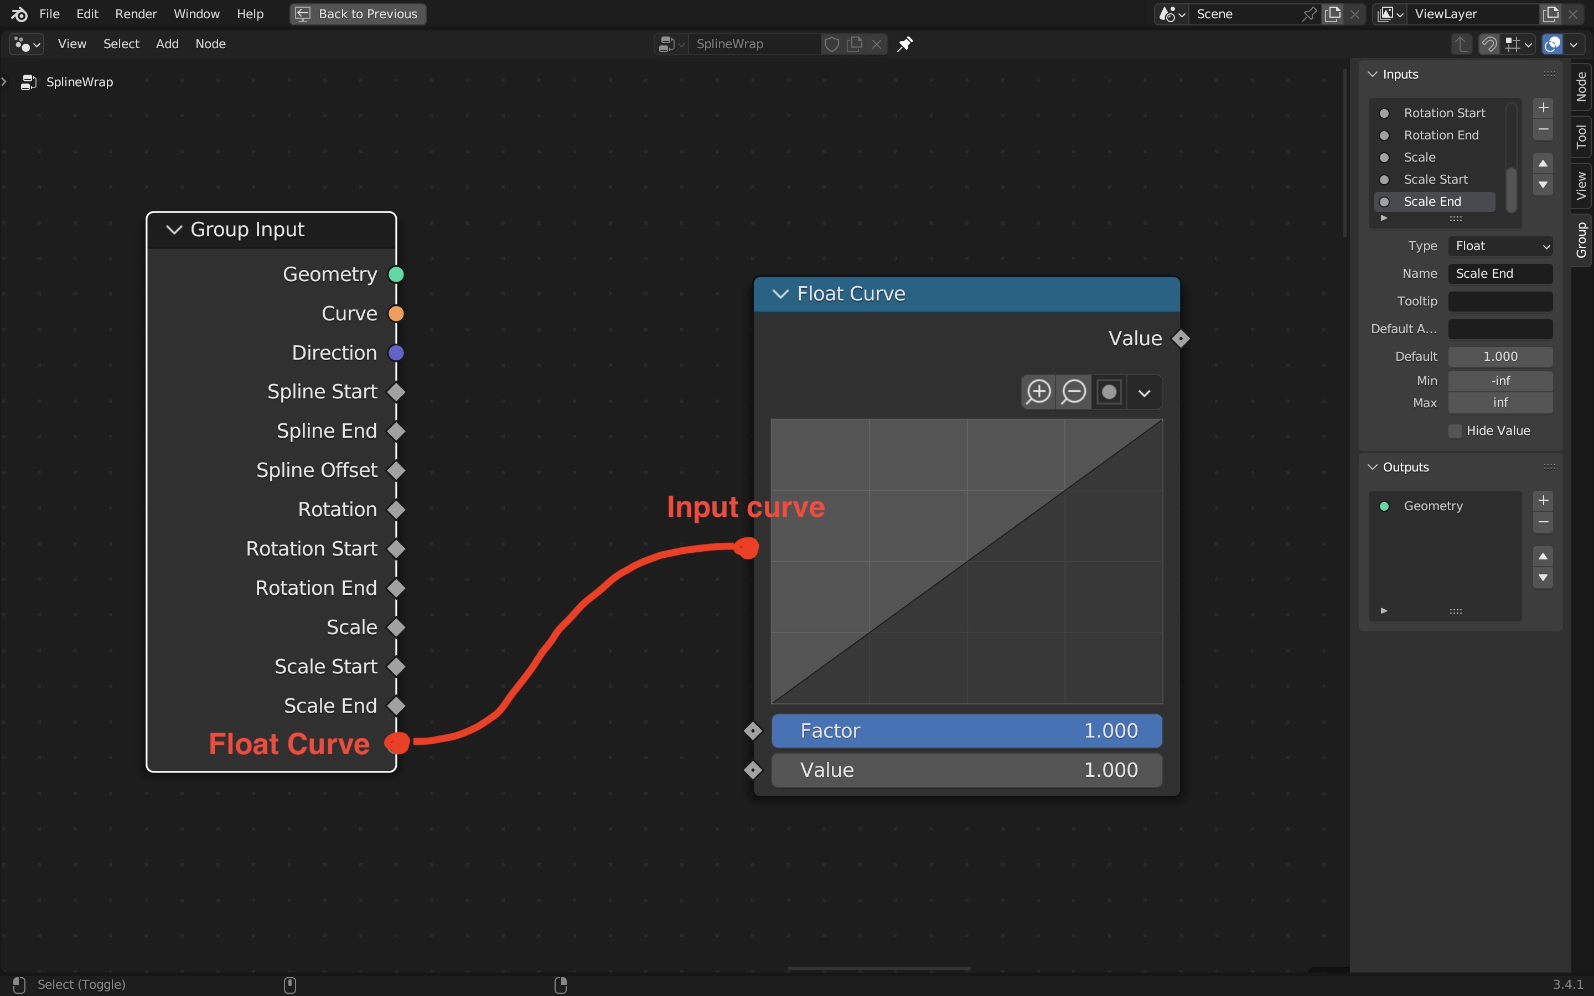This screenshot has height=996, width=1594.
Task: Toggle the overlays icon in node editor
Action: (1552, 44)
